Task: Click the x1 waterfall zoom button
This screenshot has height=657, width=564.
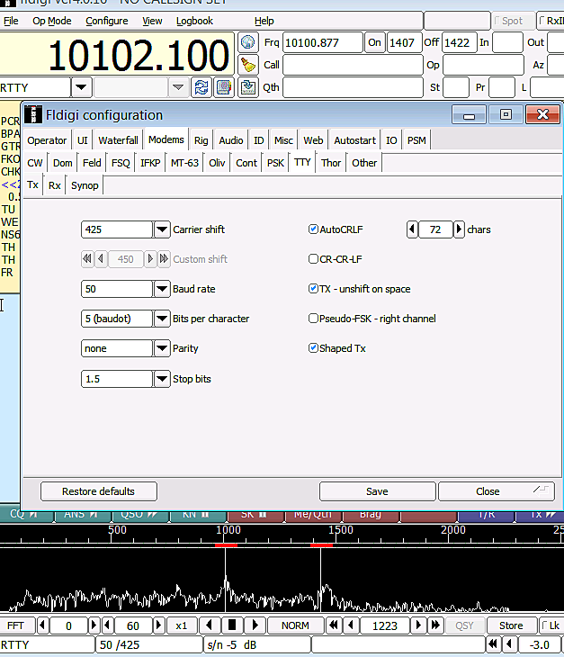Action: pos(182,625)
